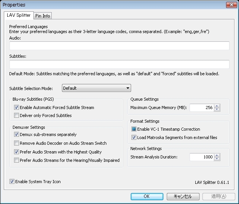Screen dimensions: 239x204
Task: Click the Audio preferred languages field
Action: pos(119,46)
